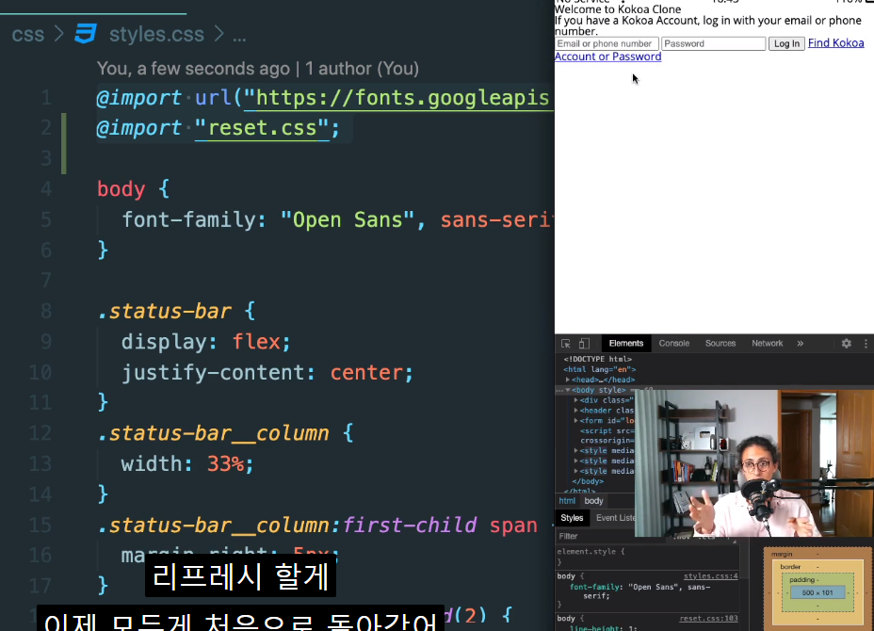The image size is (874, 631).
Task: Click the display: flex declaration
Action: [x=205, y=342]
